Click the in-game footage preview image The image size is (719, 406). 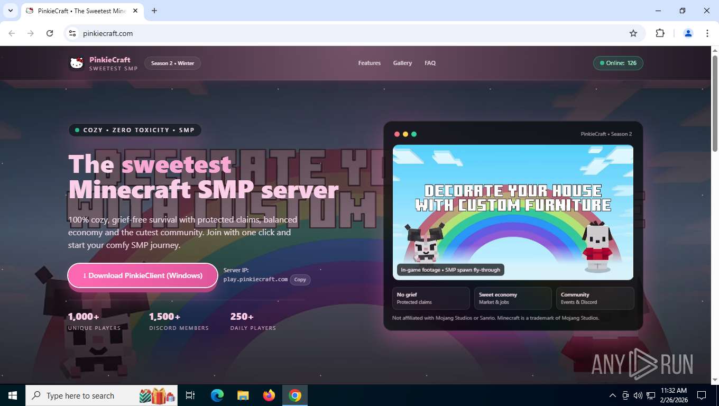(x=513, y=212)
